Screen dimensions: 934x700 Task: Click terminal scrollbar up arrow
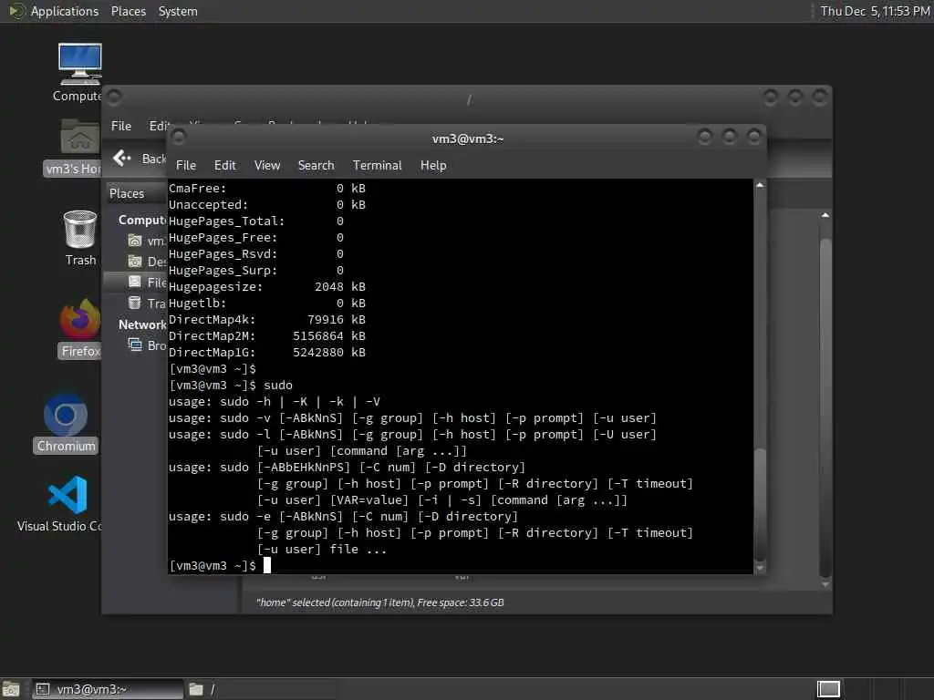click(x=760, y=186)
